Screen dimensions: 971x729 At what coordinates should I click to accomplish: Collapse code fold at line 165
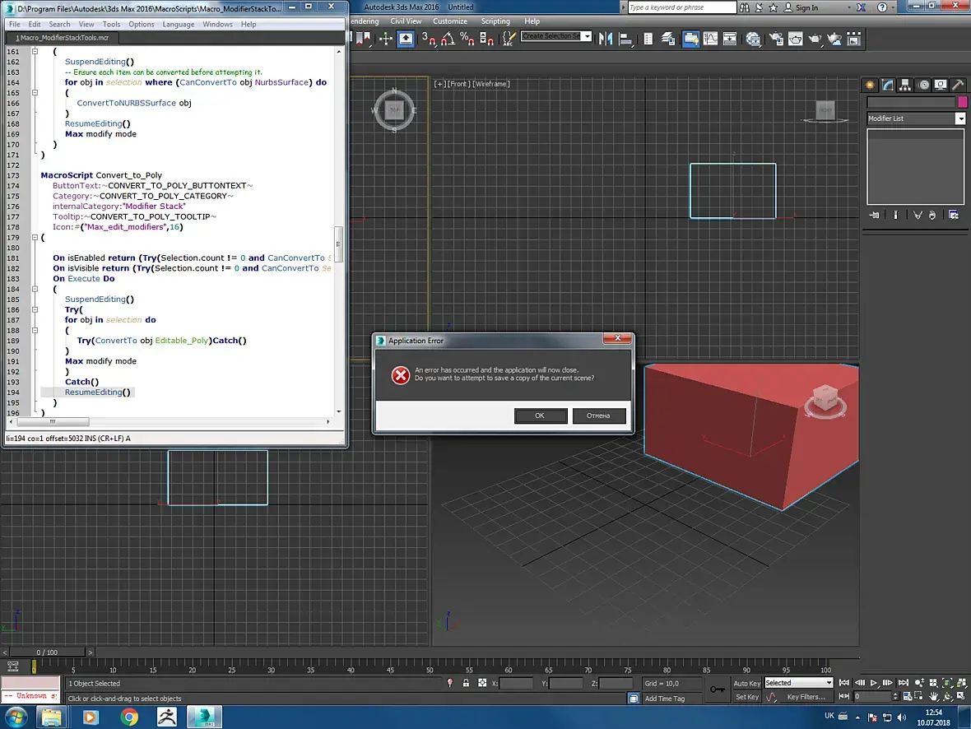click(x=35, y=92)
